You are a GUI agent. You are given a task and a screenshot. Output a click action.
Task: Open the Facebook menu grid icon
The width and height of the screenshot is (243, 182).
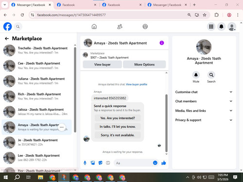pos(211,27)
